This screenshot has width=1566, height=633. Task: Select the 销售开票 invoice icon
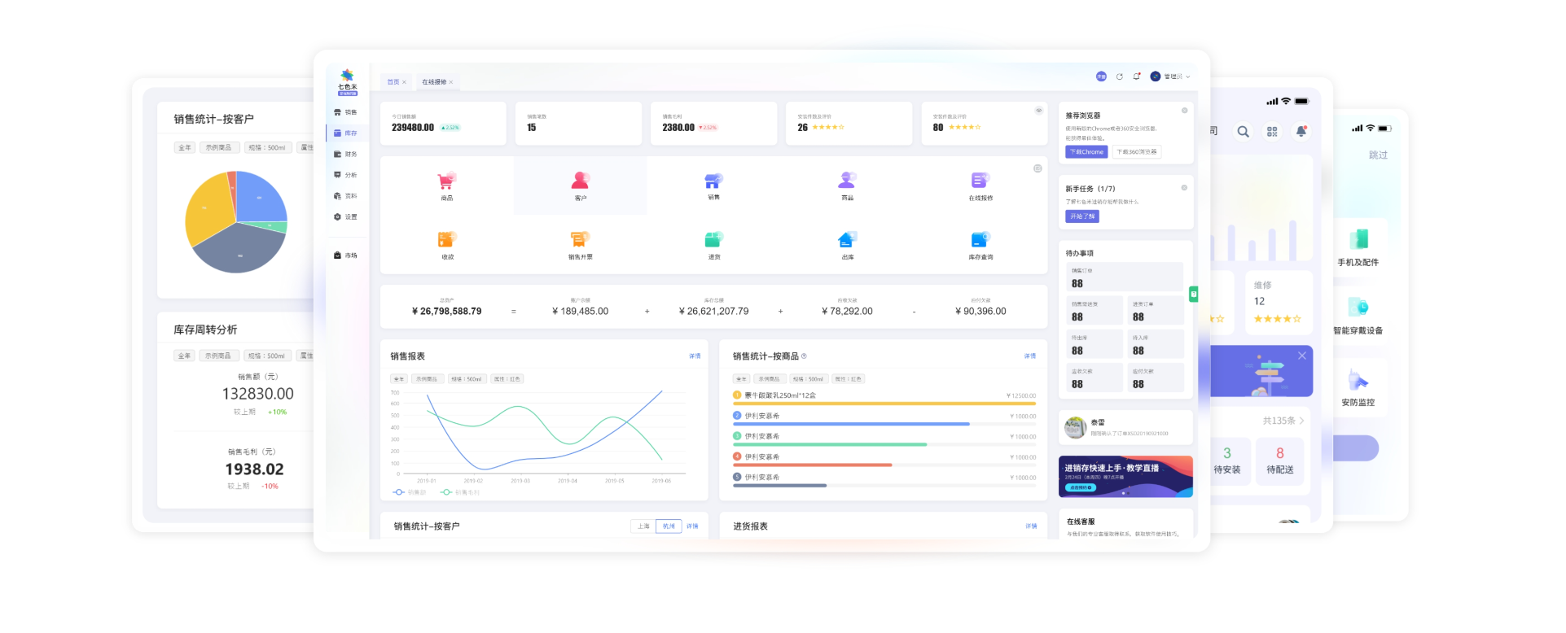(579, 240)
